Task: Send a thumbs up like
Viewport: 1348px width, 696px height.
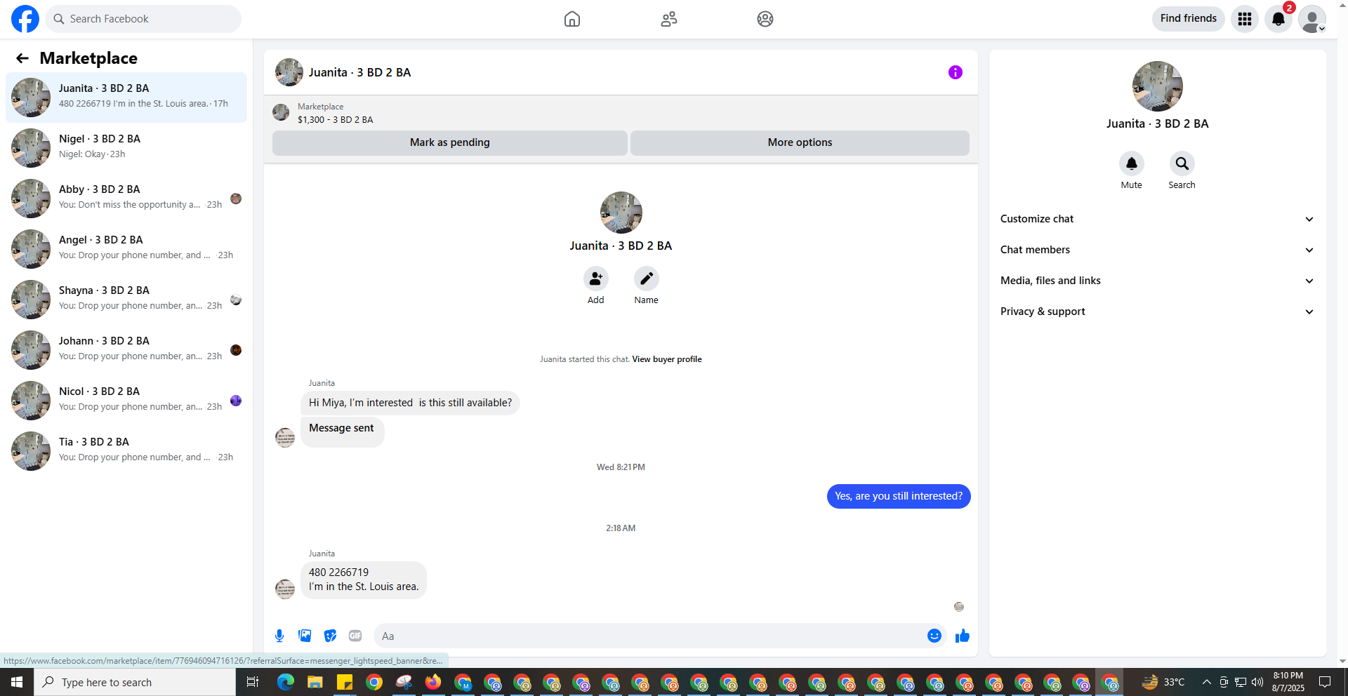Action: [x=963, y=636]
